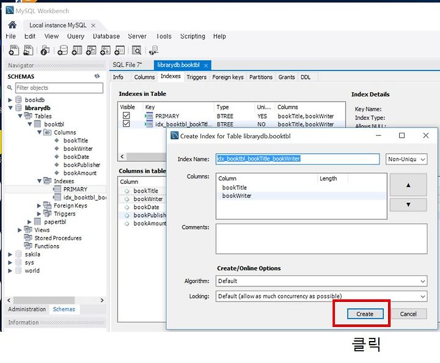Create new schema toolbar icon
Viewport: 440px width, 363px height.
62,50
